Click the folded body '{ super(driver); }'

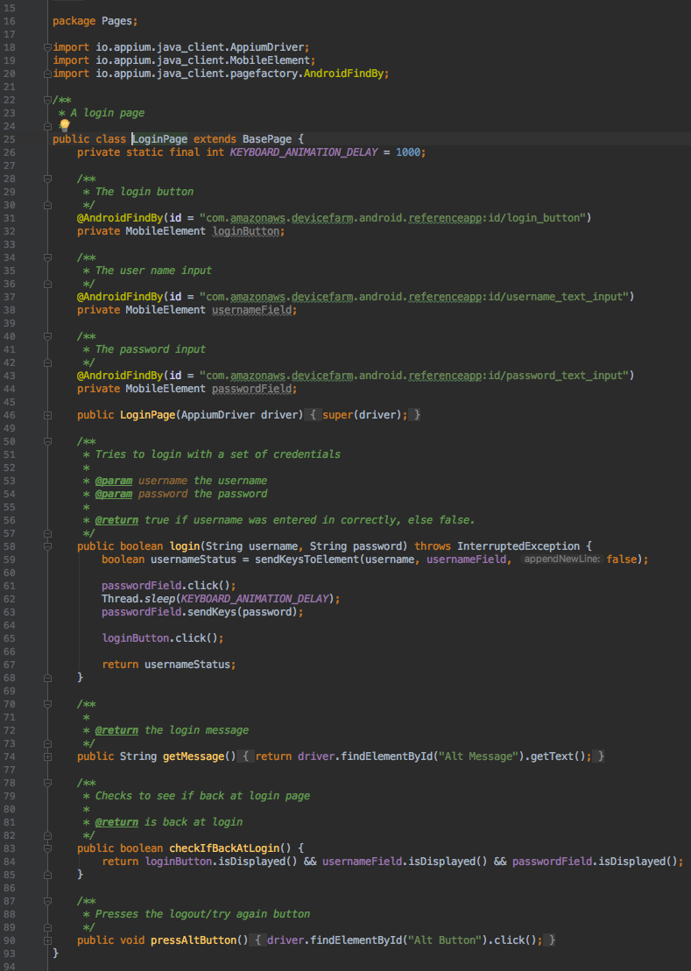[x=363, y=415]
